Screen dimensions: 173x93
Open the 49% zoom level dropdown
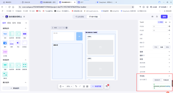pos(69,86)
